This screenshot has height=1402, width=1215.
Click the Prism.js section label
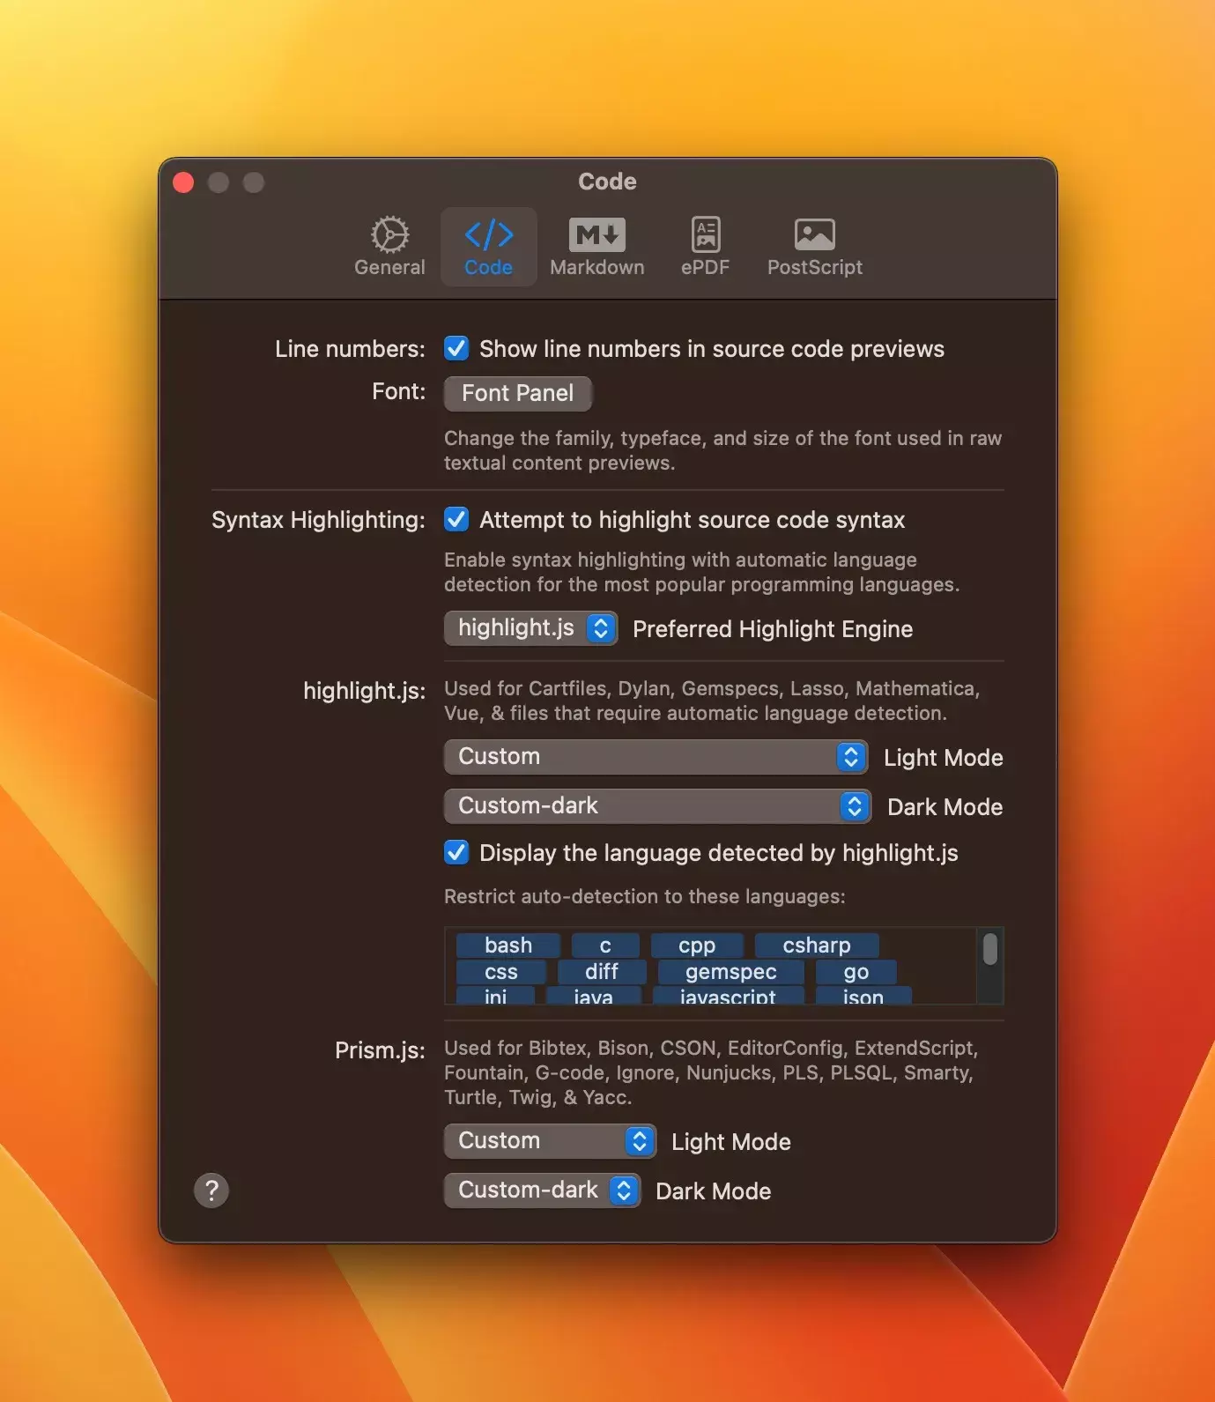[380, 1050]
